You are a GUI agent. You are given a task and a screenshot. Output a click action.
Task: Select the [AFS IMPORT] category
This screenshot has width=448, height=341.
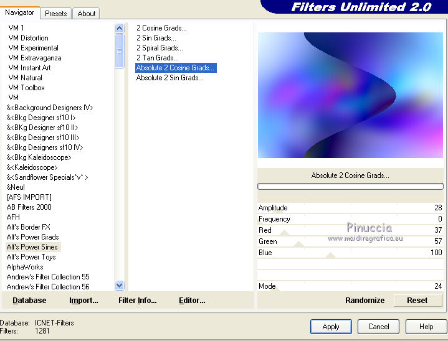click(x=29, y=197)
